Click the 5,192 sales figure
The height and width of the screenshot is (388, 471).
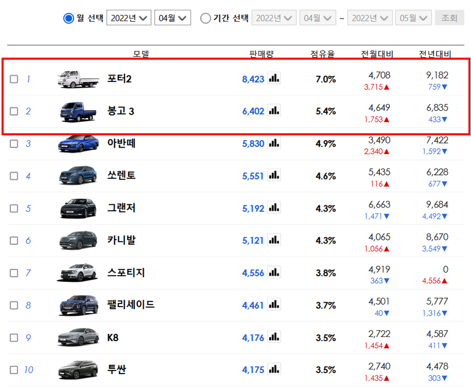tap(253, 208)
